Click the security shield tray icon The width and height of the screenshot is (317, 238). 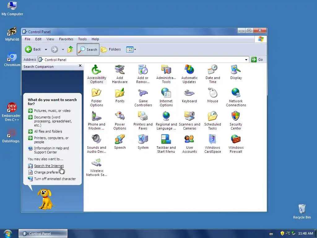click(x=282, y=233)
